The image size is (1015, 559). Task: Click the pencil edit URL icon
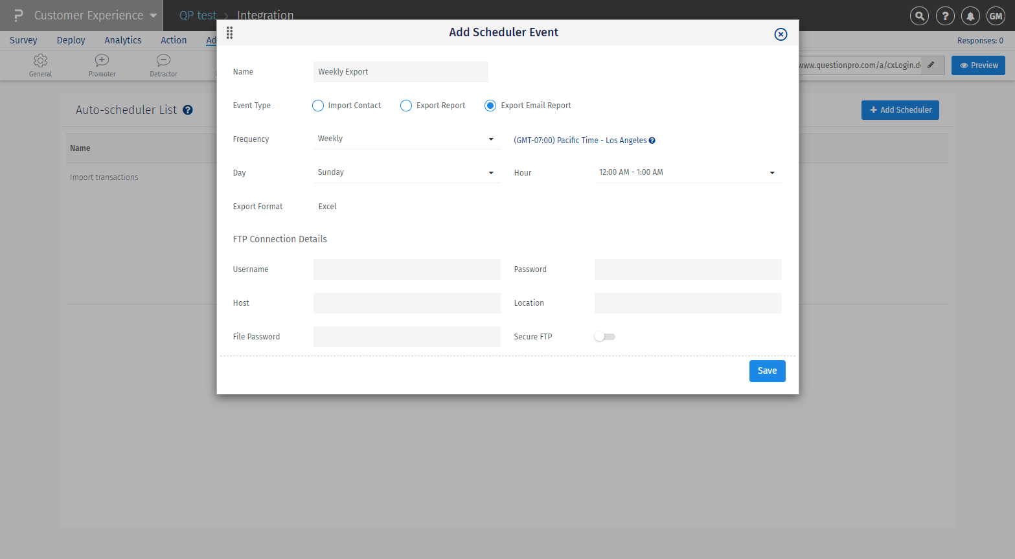coord(931,65)
